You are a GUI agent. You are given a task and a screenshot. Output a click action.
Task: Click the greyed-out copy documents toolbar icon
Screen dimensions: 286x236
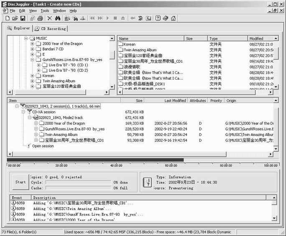pos(33,18)
